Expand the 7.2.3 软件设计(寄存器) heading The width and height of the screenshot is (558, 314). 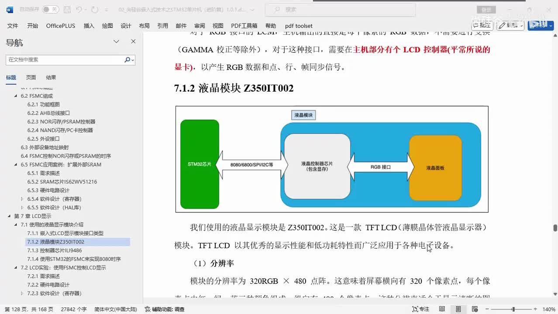point(23,294)
